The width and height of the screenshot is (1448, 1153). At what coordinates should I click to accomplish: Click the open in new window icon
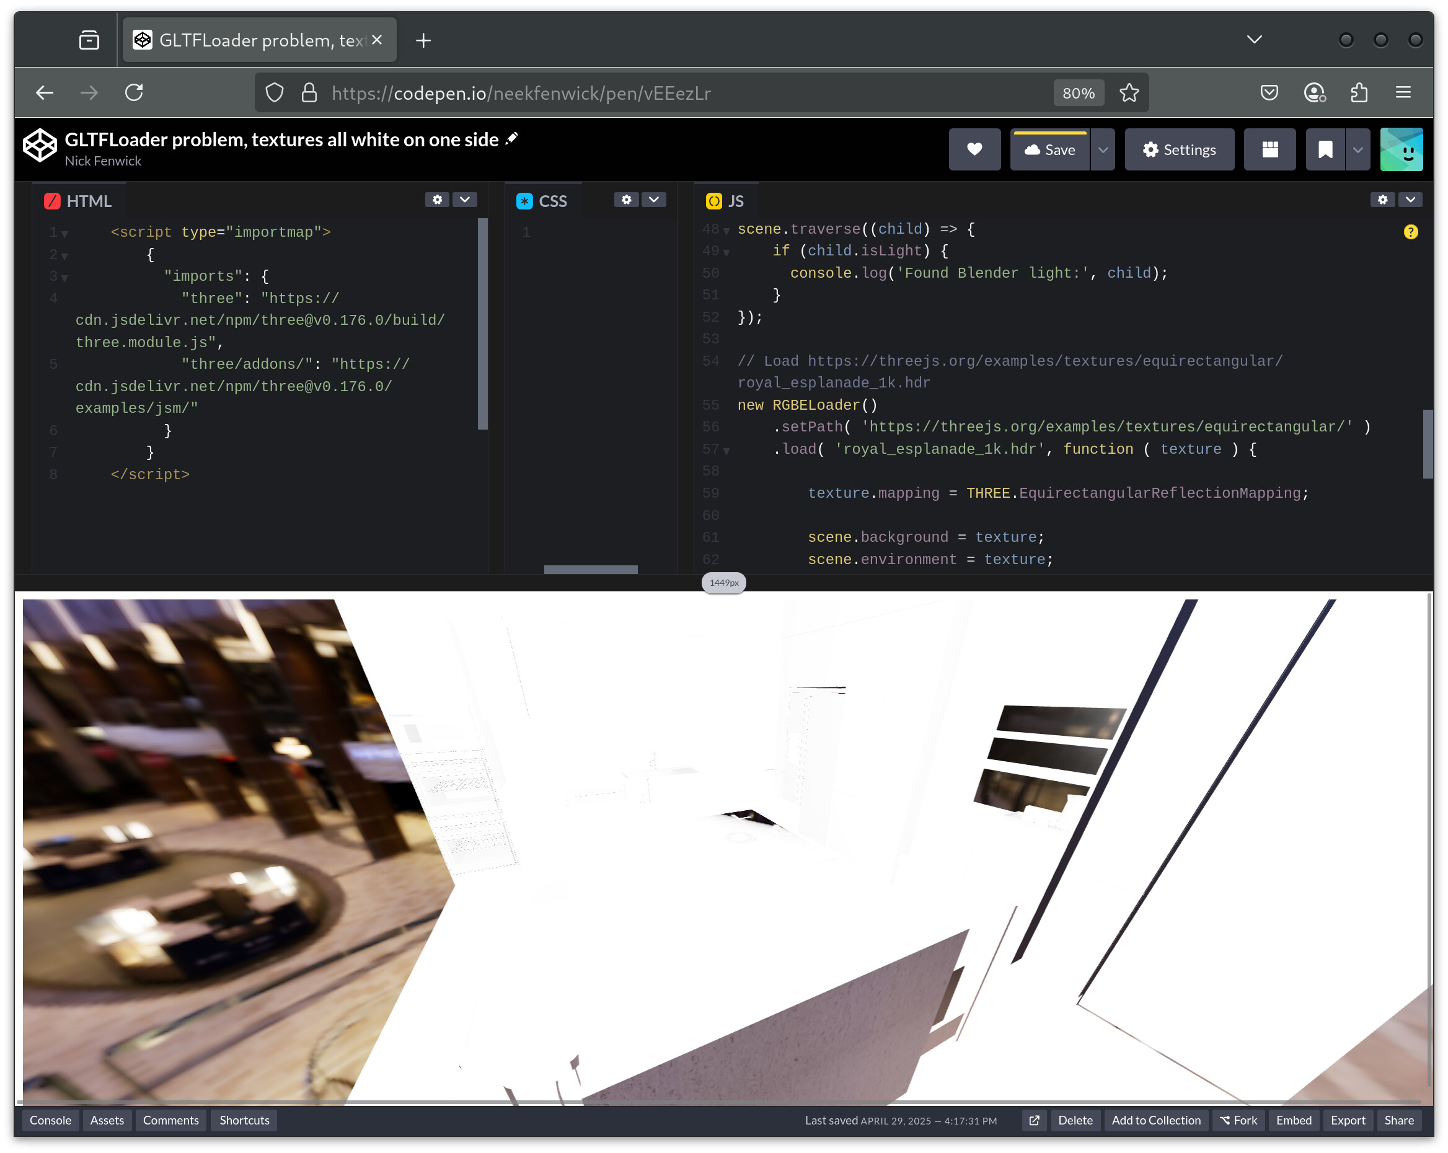(1035, 1120)
